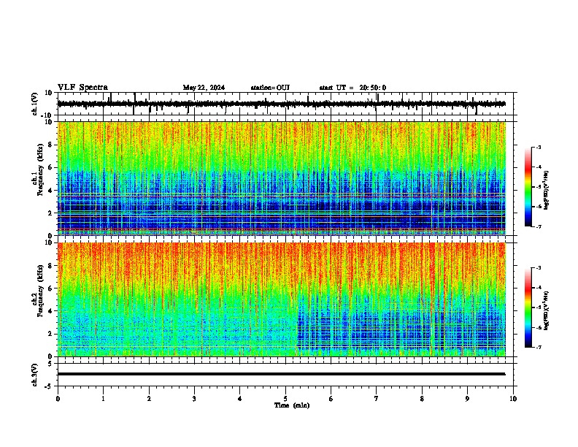
Task: Click the "2" kHz tick on ch.1 frequency axis
Action: 50,213
